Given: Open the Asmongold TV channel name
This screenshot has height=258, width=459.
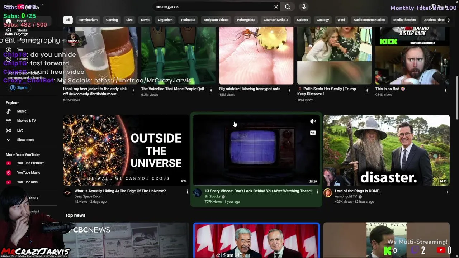Looking at the screenshot, I should [346, 196].
